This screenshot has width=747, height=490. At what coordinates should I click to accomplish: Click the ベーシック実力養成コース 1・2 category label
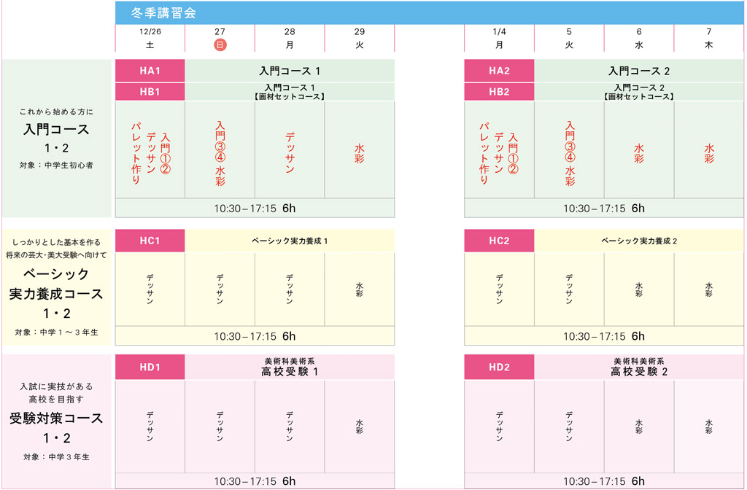[56, 293]
